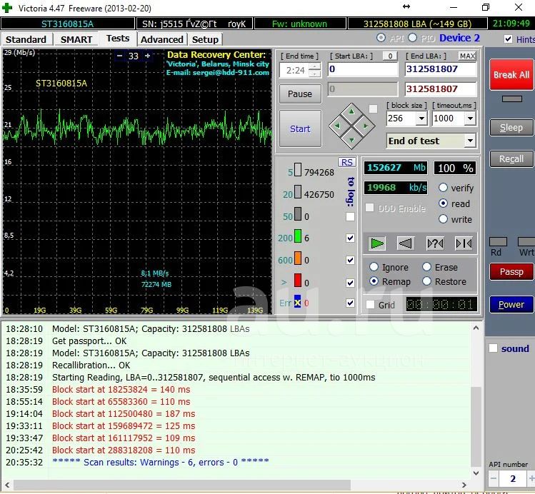Click the down arrow on the diamond navigator
The width and height of the screenshot is (535, 494).
(351, 140)
